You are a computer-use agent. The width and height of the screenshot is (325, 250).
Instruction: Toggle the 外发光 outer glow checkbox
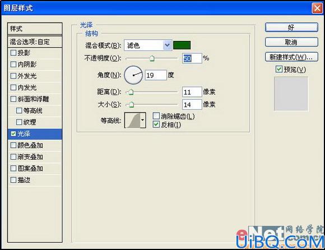coord(13,76)
